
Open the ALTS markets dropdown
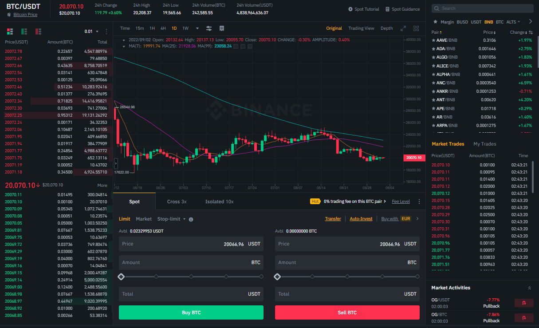pyautogui.click(x=513, y=22)
